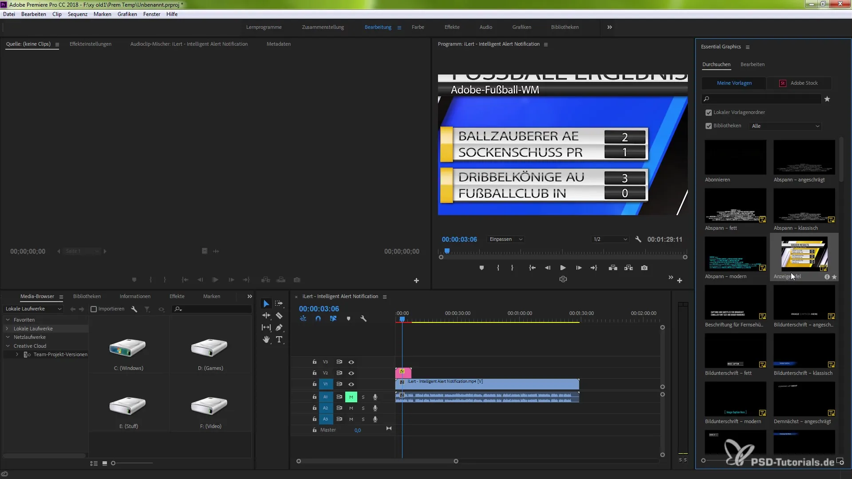The height and width of the screenshot is (479, 852).
Task: Select Meine Vorlagen button
Action: [x=734, y=83]
